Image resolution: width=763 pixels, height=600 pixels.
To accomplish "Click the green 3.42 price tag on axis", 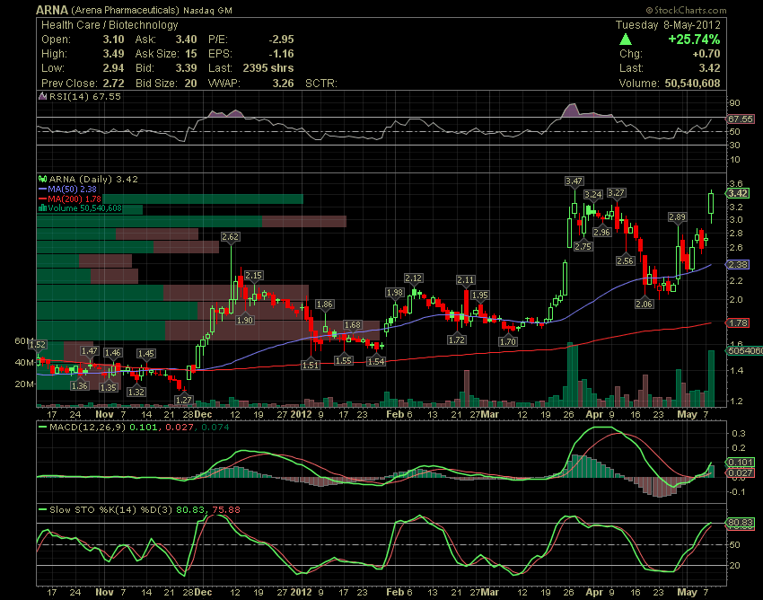I will 738,193.
